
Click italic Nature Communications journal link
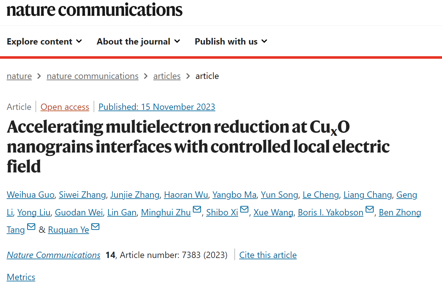pyautogui.click(x=54, y=255)
